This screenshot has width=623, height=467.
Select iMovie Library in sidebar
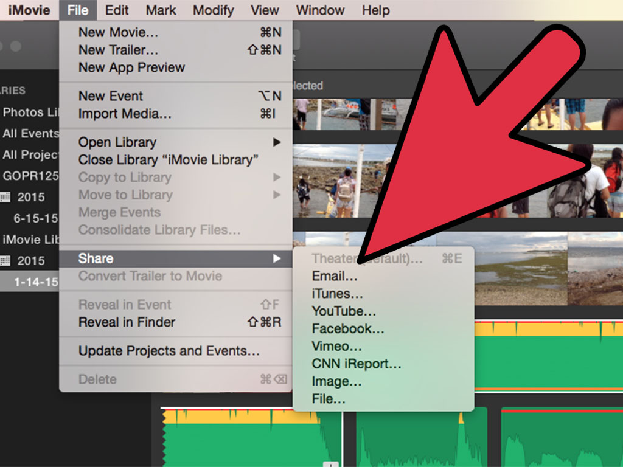click(30, 240)
